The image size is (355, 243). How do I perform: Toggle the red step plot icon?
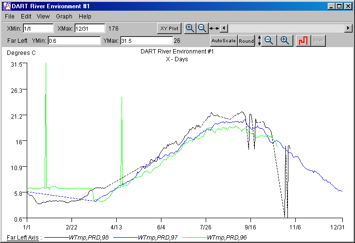coord(303,41)
